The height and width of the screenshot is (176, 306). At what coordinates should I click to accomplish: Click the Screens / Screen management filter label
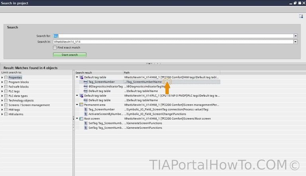(29, 105)
